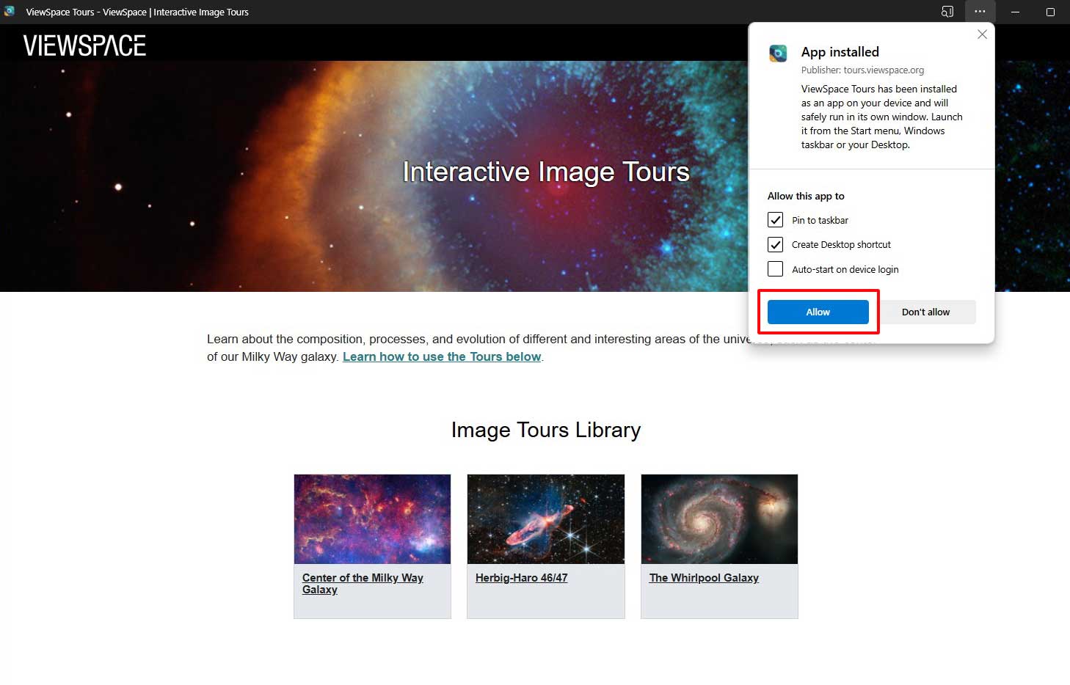Screen dimensions: 1070x685
Task: Click the App installed title text
Action: 840,52
